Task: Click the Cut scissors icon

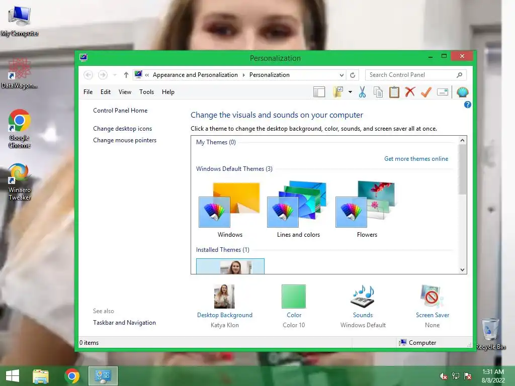Action: coord(362,92)
